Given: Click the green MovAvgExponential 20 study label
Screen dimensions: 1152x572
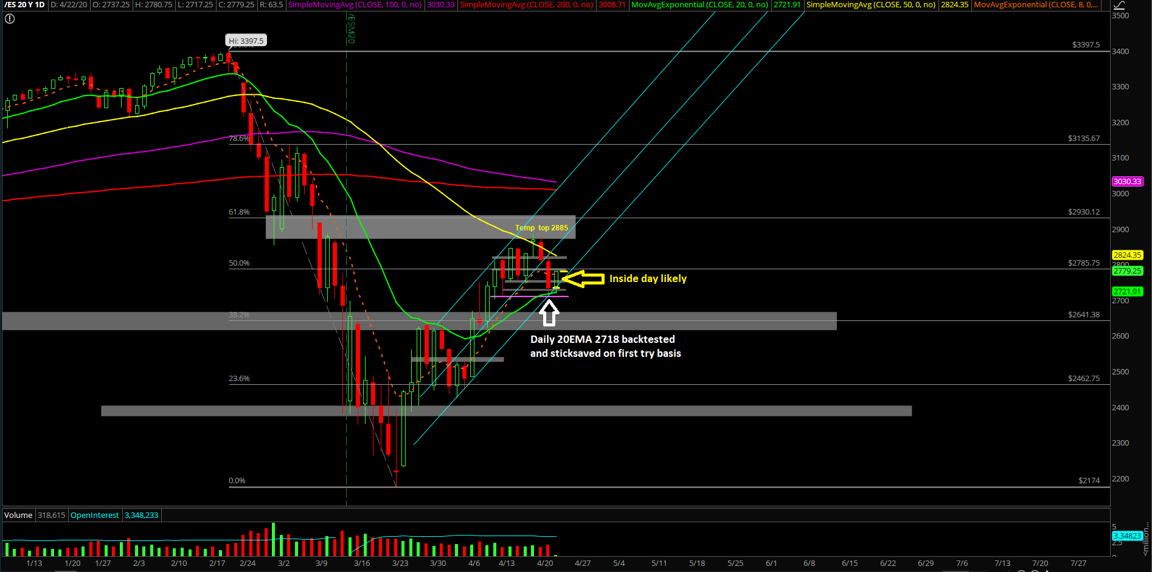Looking at the screenshot, I should coord(699,5).
